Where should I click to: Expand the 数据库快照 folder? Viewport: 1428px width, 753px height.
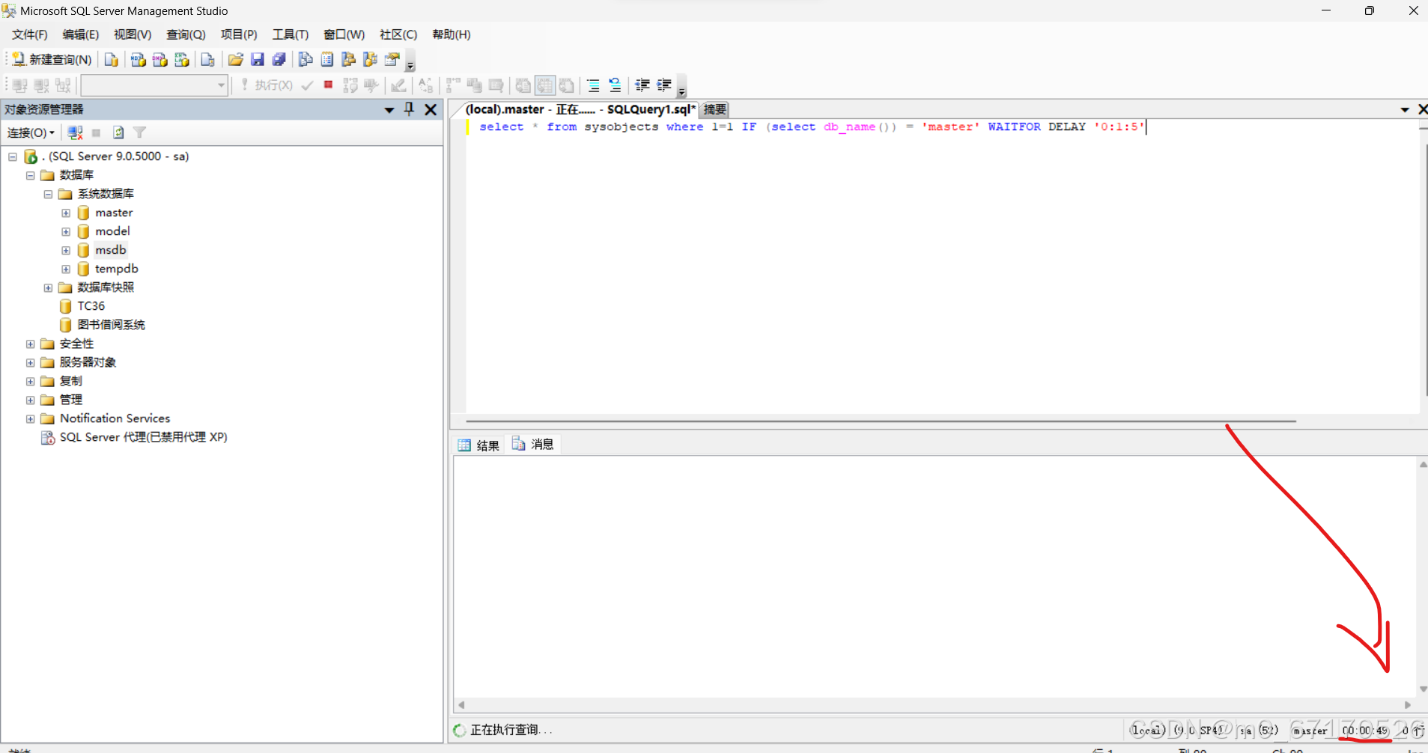[48, 287]
